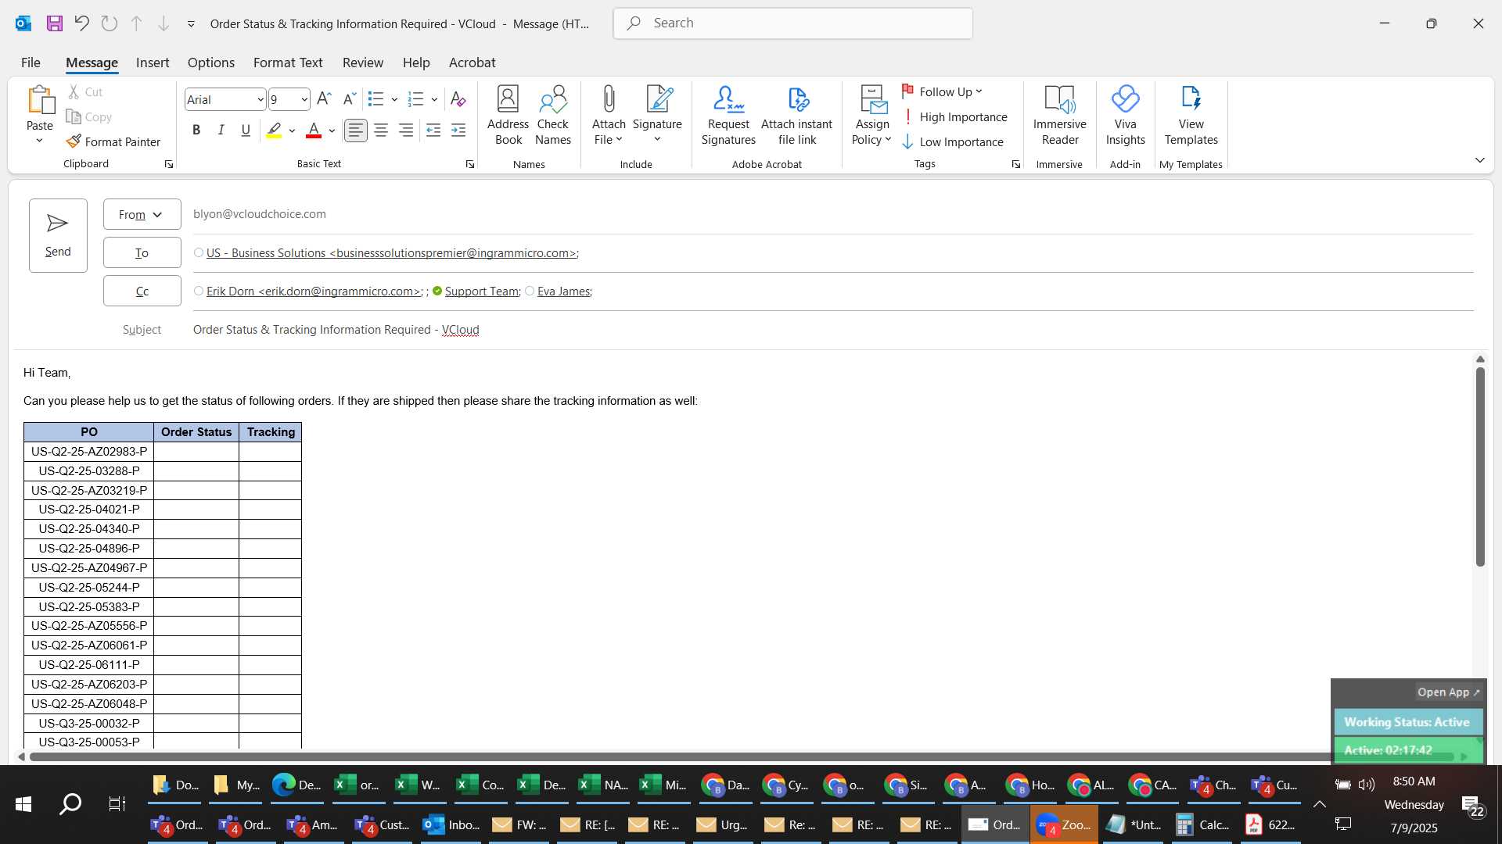This screenshot has width=1502, height=844.
Task: Expand numbering list options arrow
Action: [434, 99]
